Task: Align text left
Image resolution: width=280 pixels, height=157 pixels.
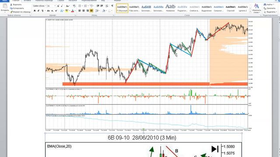Action: 80,11
